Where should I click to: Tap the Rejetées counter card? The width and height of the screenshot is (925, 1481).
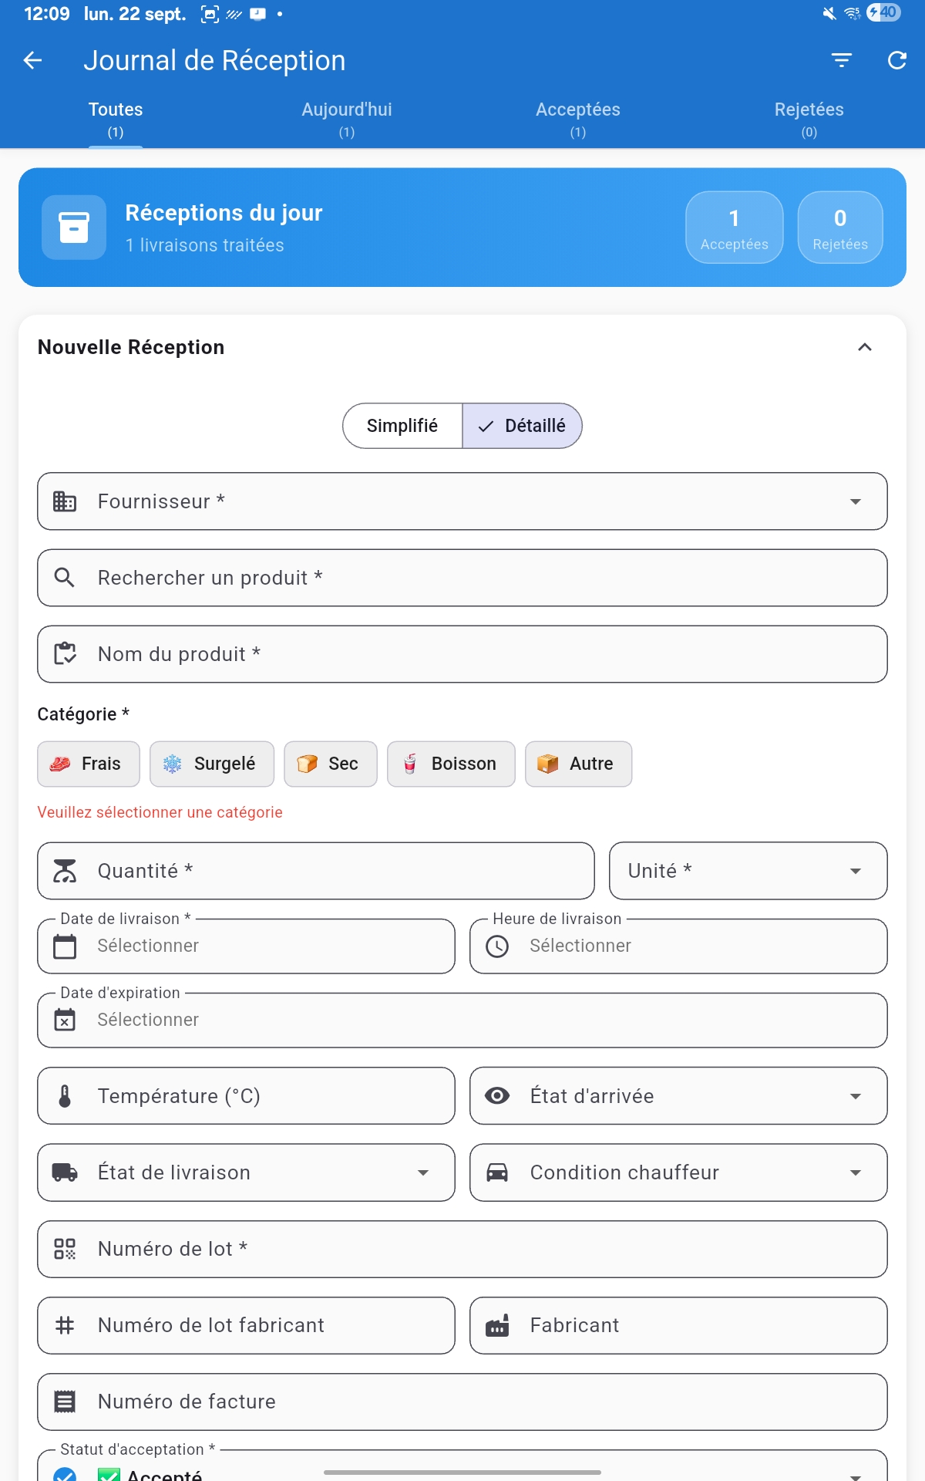click(x=840, y=228)
